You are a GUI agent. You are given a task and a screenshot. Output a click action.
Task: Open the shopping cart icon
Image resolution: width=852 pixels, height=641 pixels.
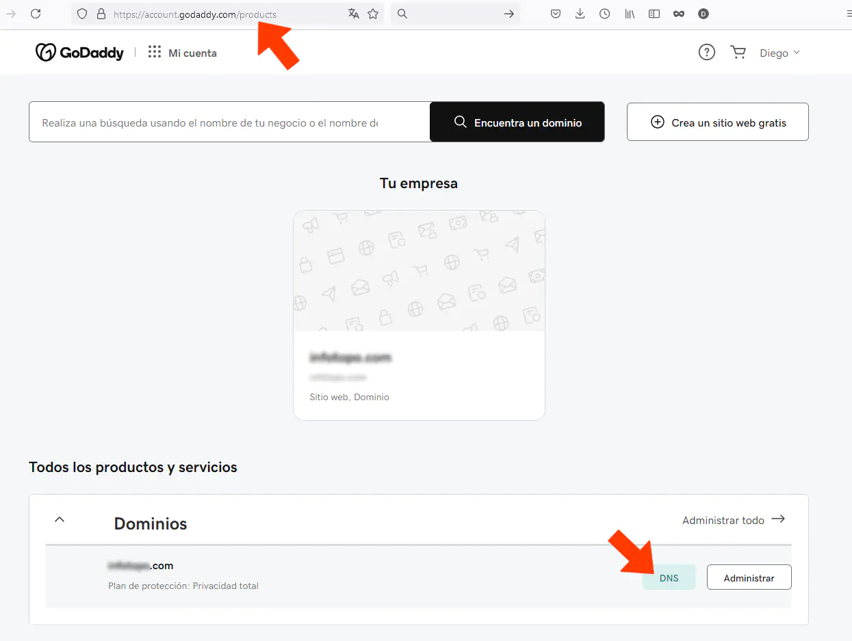tap(738, 52)
